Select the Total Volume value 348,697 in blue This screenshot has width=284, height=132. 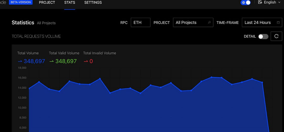(34, 61)
